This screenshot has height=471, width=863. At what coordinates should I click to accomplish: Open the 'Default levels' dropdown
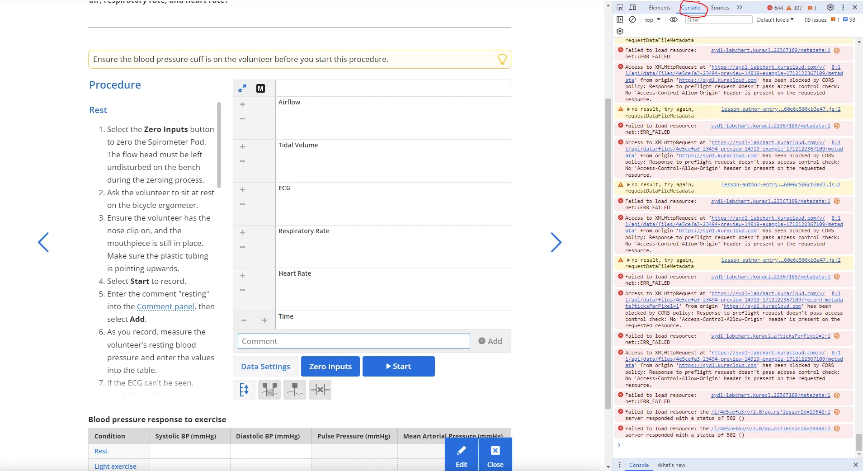775,19
